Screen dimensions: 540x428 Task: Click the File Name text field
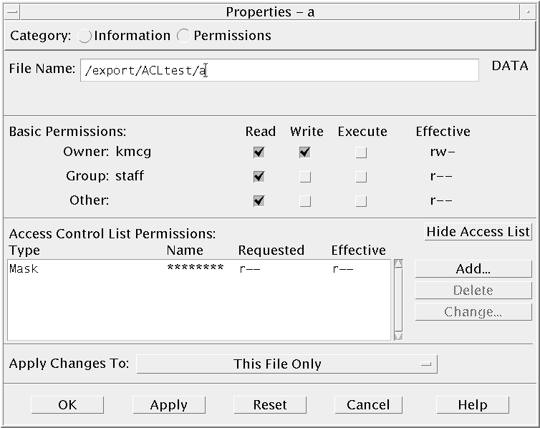(x=279, y=70)
